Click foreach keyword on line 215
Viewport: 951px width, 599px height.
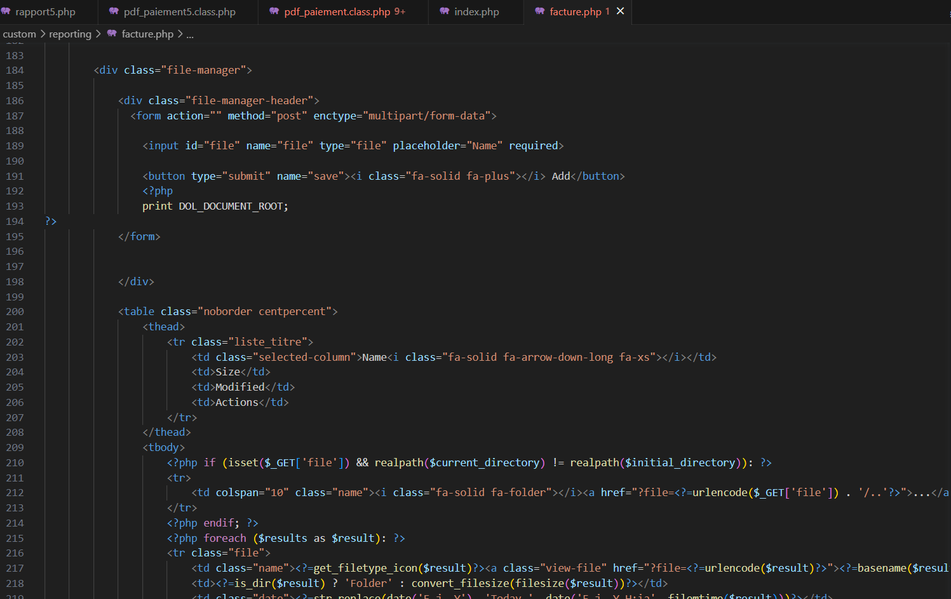pos(225,539)
